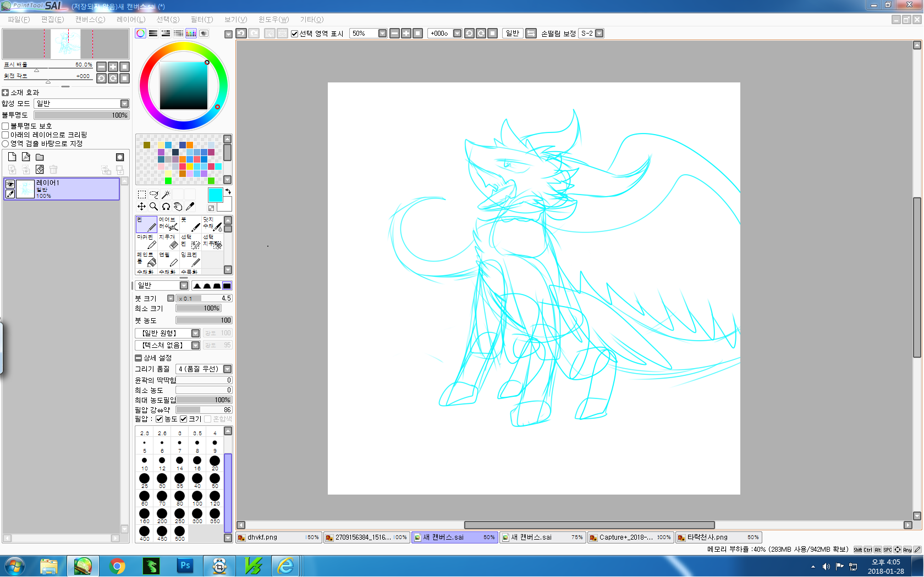Select the rotate canvas tool

point(166,207)
